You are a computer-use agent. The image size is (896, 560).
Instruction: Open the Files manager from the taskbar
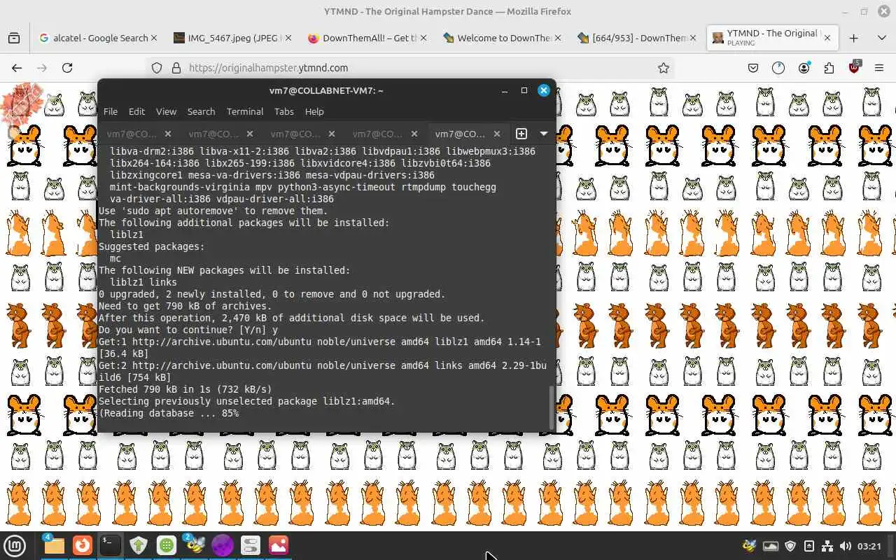[53, 545]
